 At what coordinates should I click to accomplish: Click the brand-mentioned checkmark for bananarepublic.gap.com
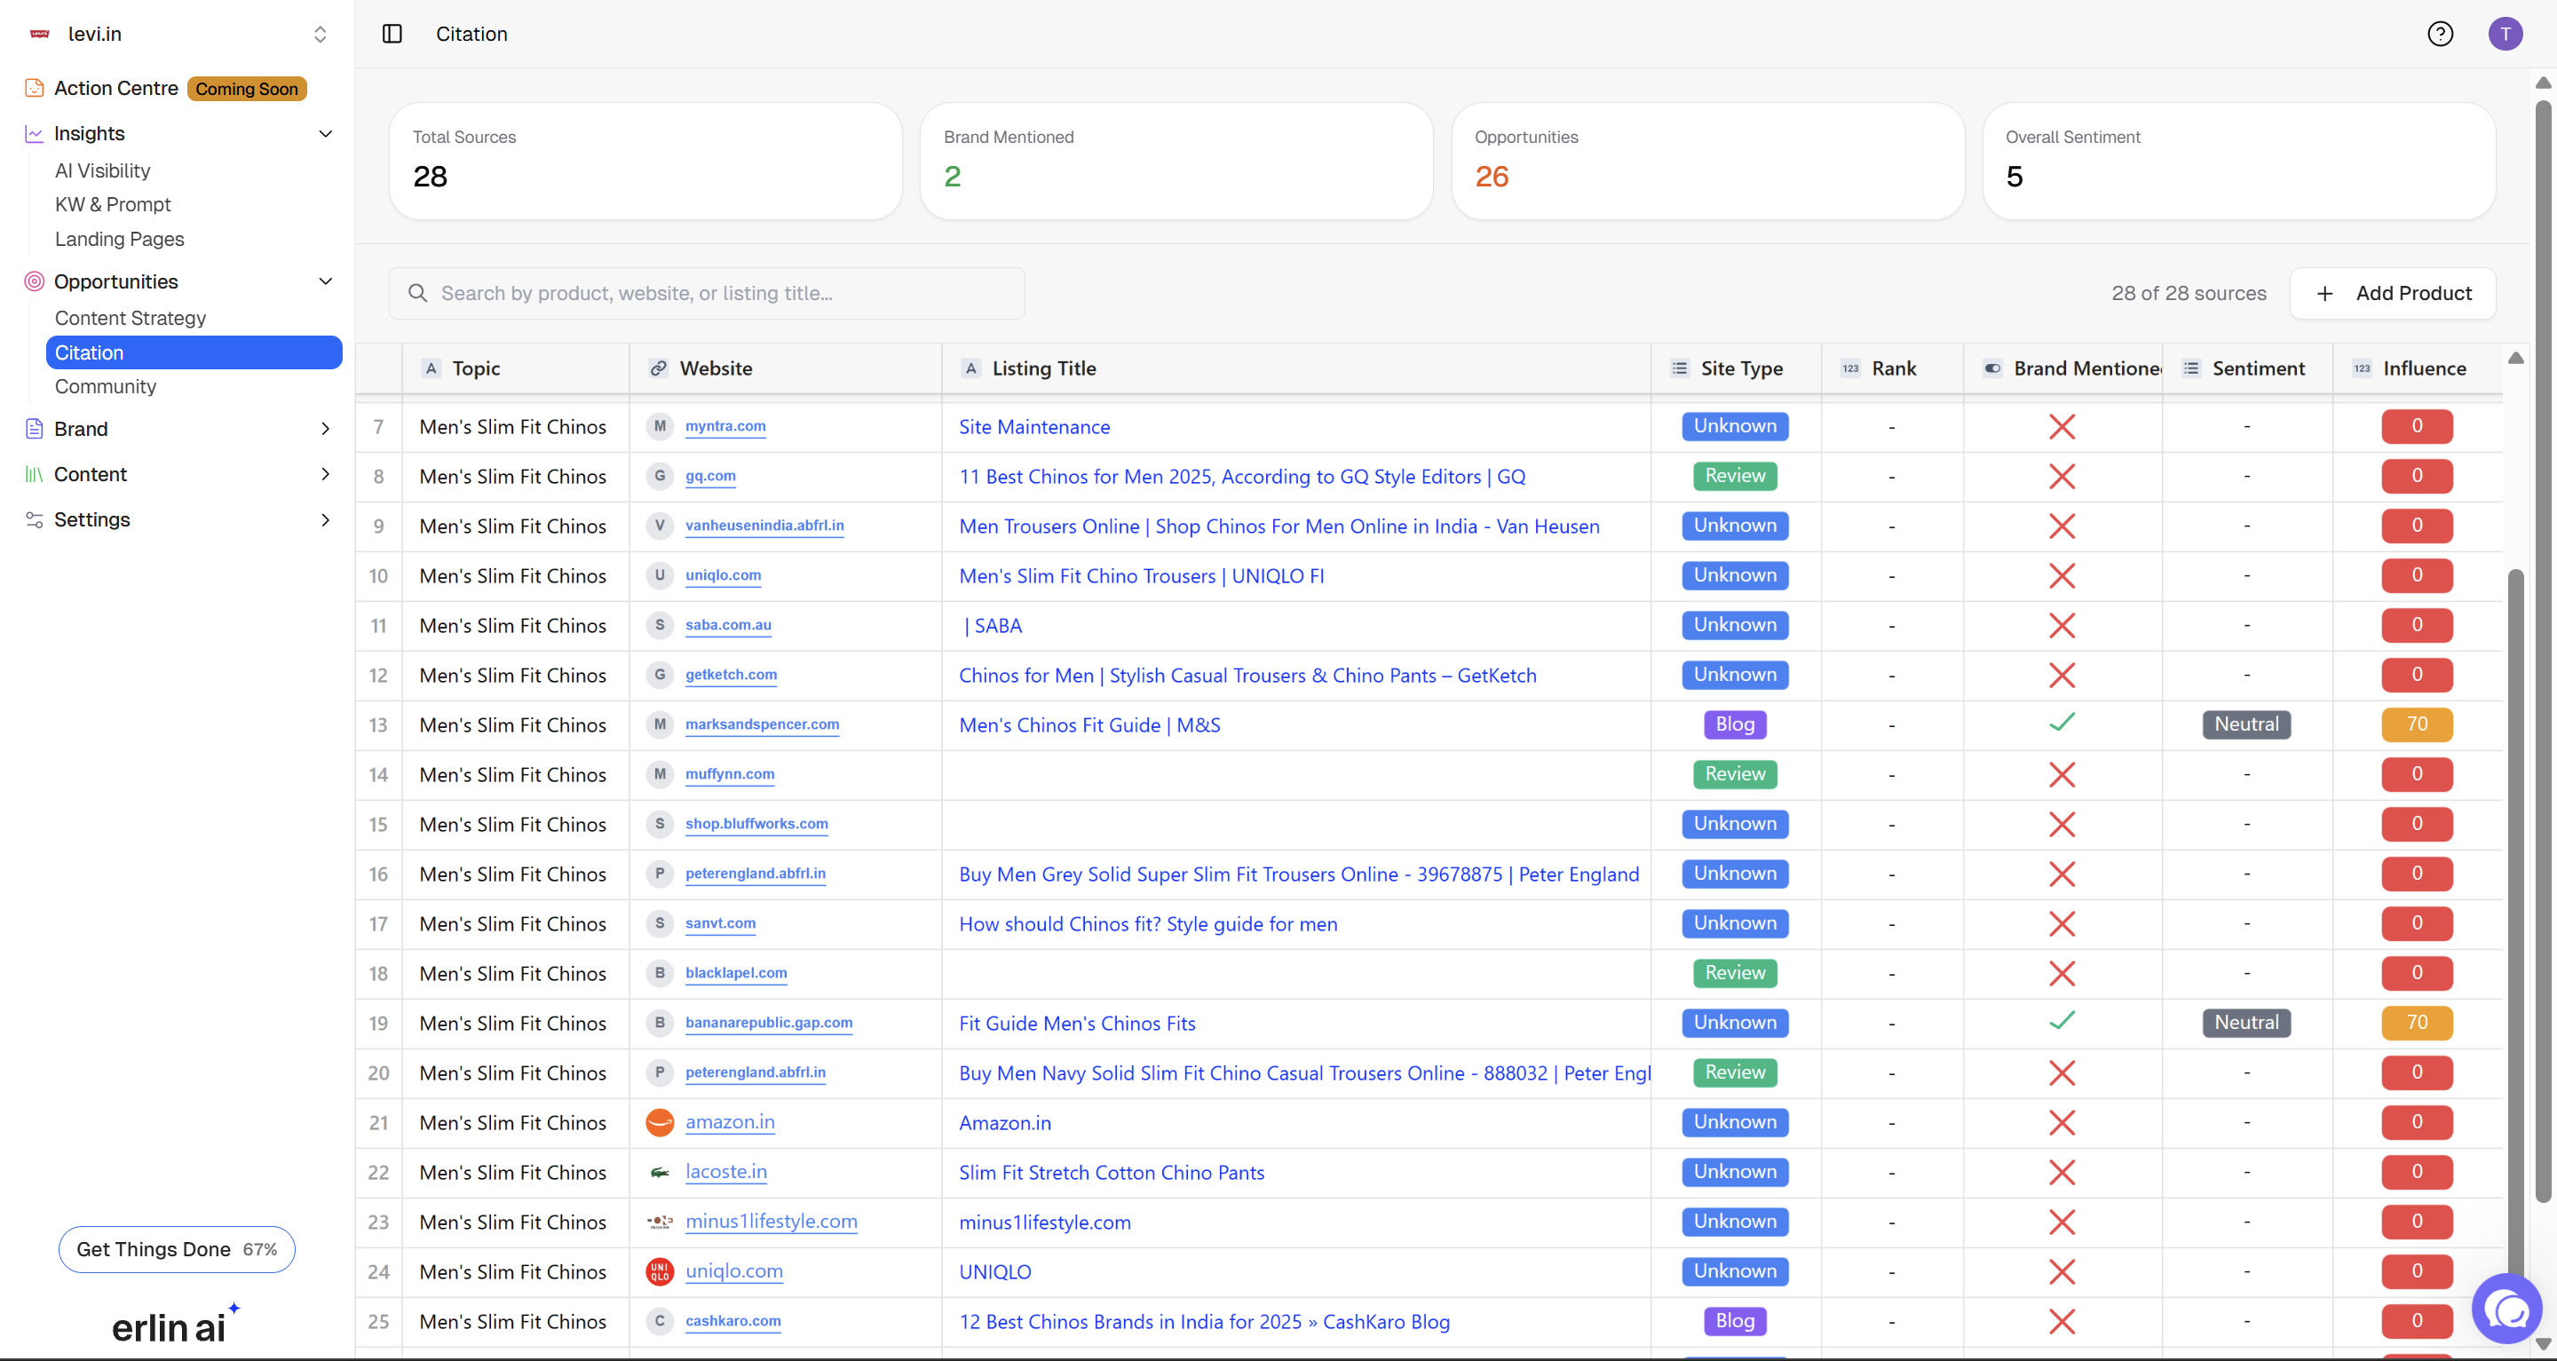coord(2062,1020)
